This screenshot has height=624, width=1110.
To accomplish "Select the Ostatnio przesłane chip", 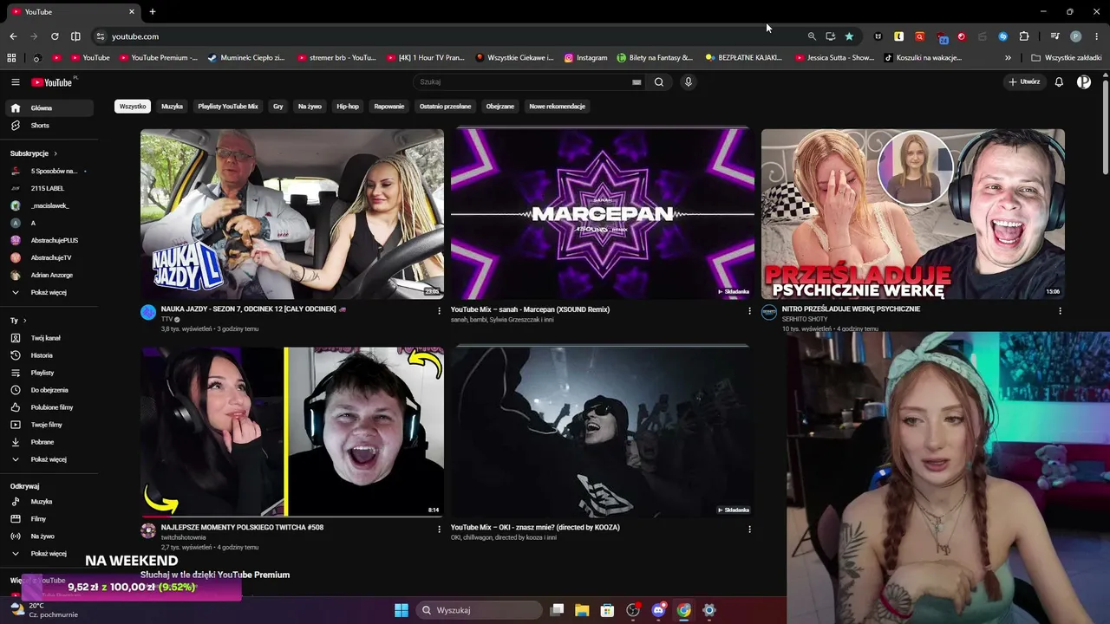I will (x=446, y=107).
